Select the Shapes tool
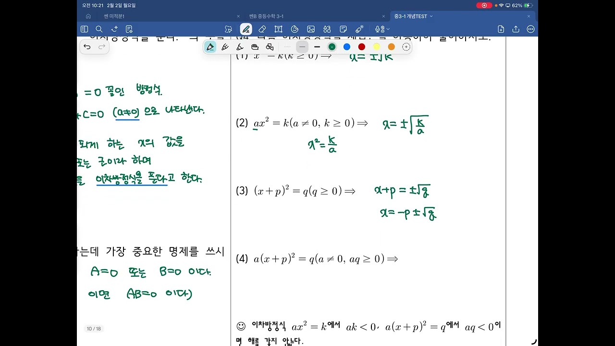 pos(295,29)
